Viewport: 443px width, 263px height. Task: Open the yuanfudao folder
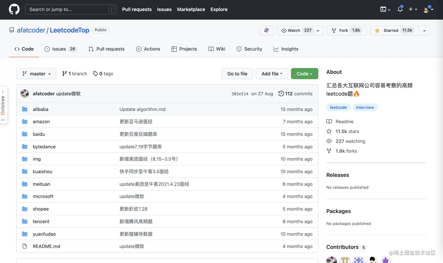[44, 234]
